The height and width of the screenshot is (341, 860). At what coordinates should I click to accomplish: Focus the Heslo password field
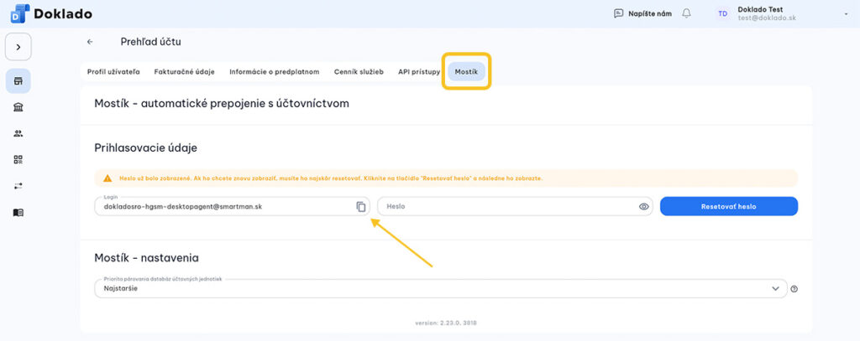click(515, 206)
